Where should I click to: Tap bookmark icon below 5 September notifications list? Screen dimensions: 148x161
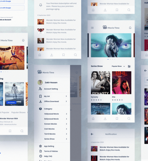63,55
